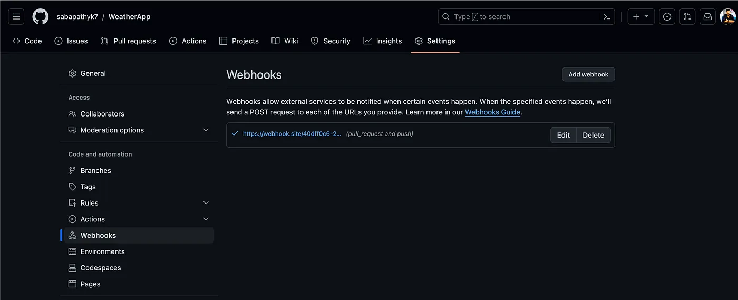
Task: Open the create-new dropdown arrow
Action: click(647, 17)
